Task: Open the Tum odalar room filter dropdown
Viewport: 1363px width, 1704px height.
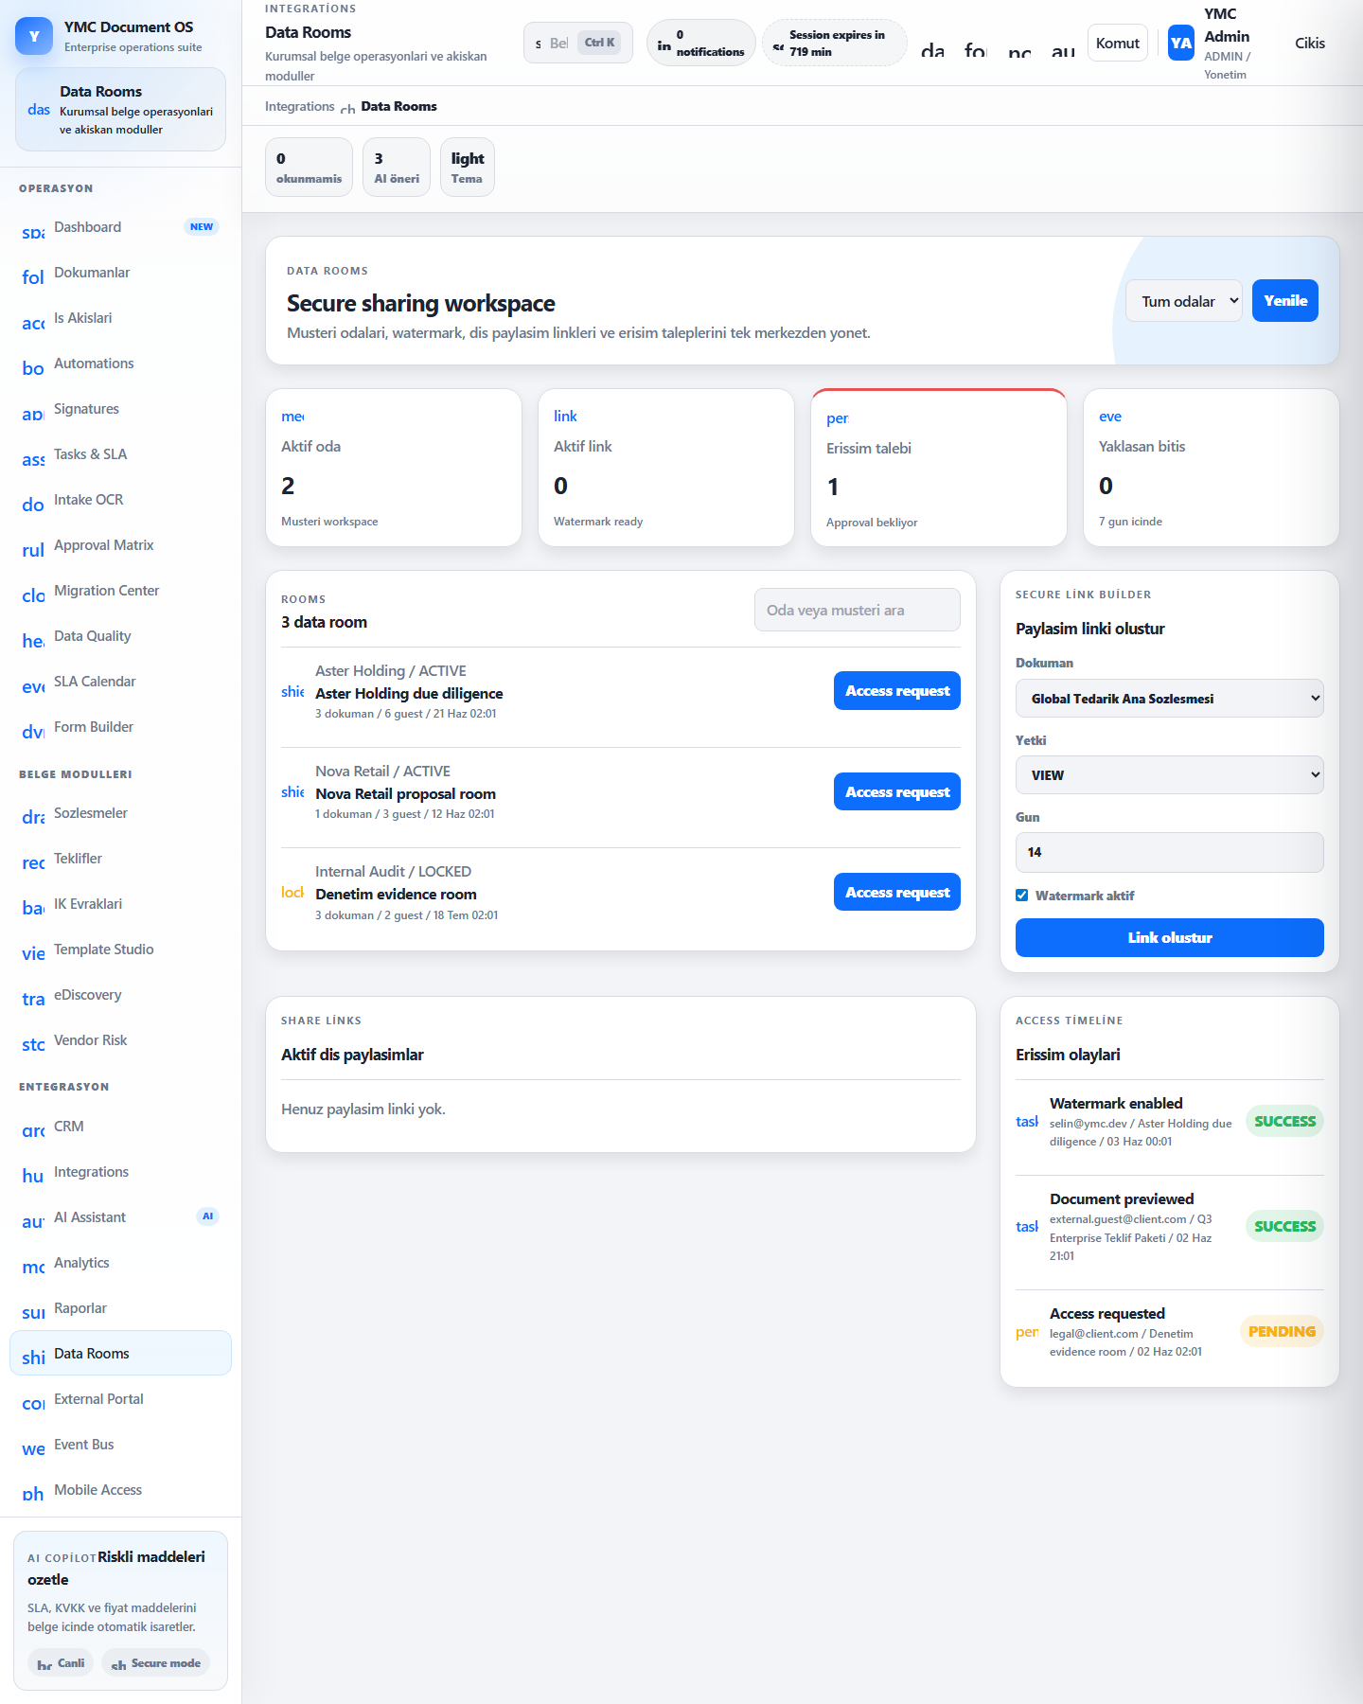Action: point(1184,301)
